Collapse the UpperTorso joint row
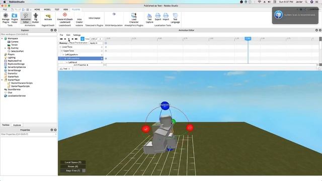322x181 pixels. 62,51
